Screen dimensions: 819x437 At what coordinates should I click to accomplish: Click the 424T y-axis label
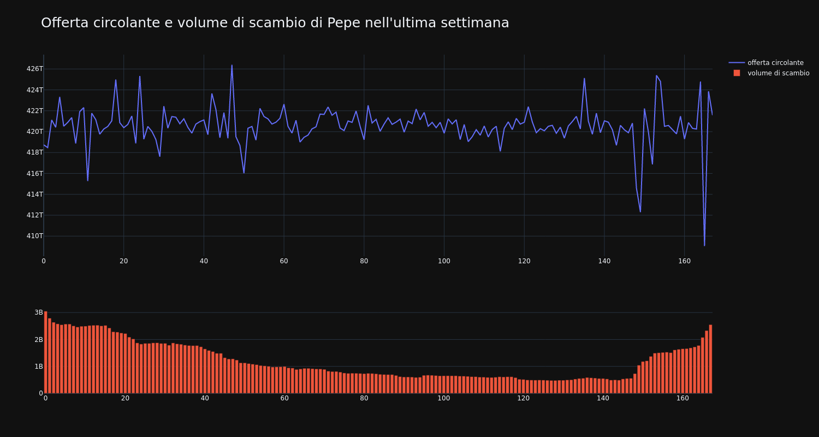[x=34, y=90]
